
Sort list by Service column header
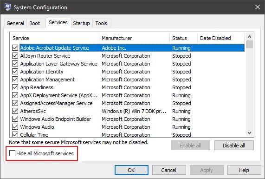[54, 38]
